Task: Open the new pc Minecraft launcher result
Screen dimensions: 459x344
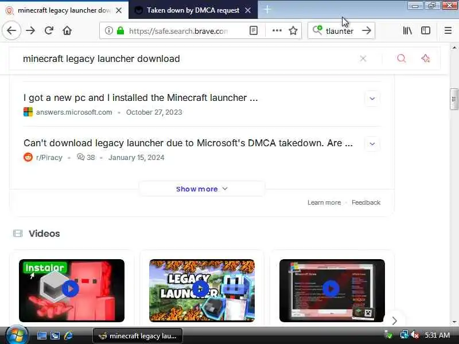Action: pyautogui.click(x=141, y=97)
